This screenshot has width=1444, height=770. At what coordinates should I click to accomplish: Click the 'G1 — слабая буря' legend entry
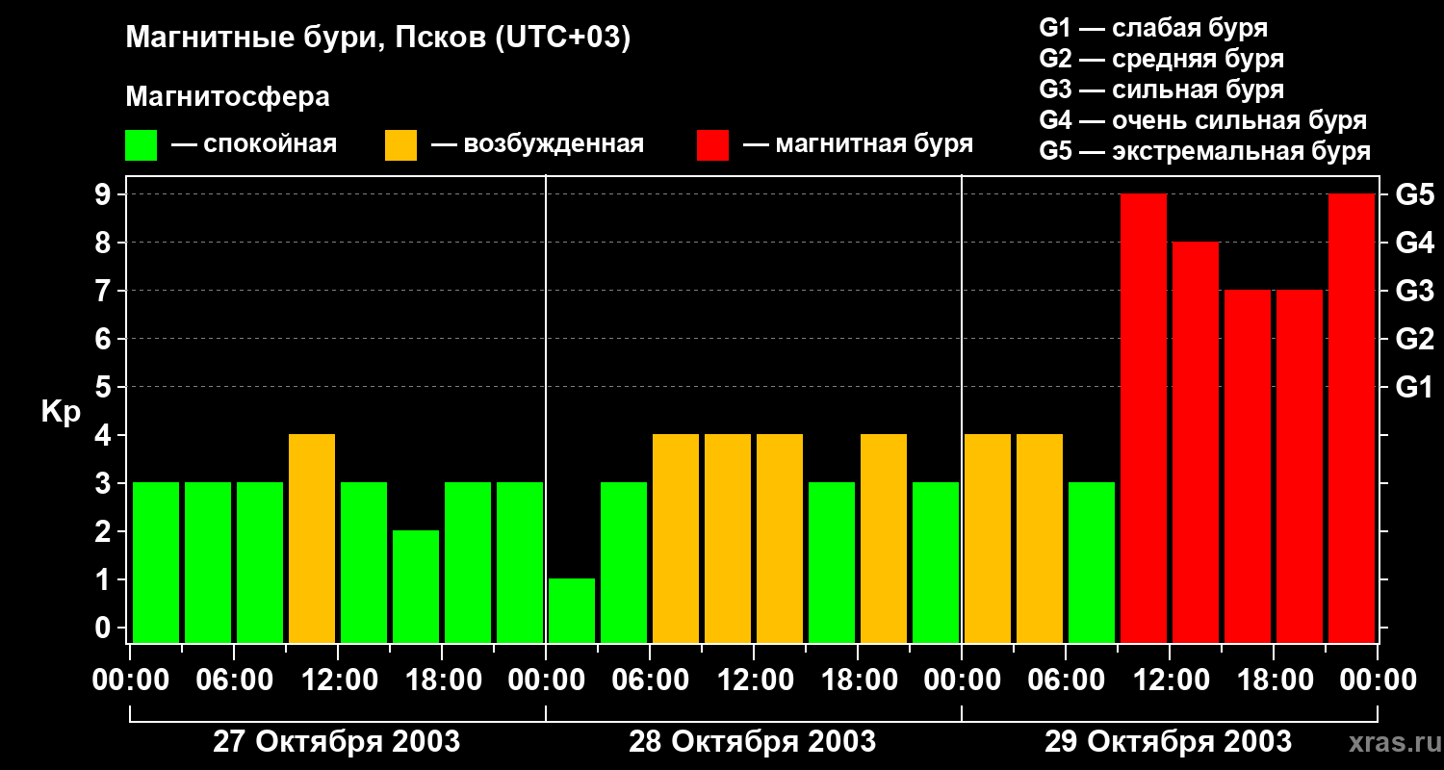(x=1153, y=28)
